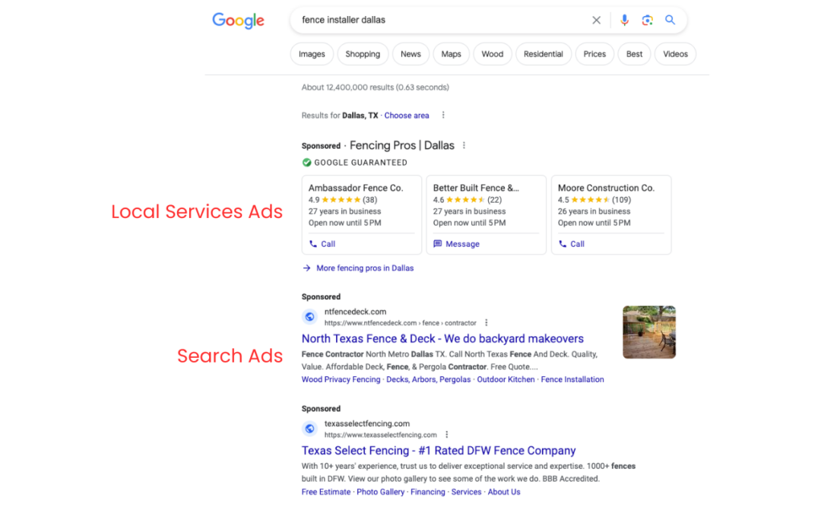Click the Choose area link
821x513 pixels.
(x=407, y=116)
